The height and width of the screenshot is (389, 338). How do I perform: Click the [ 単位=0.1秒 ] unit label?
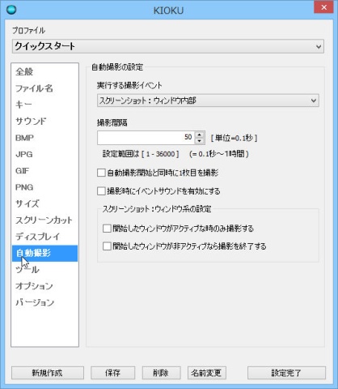[234, 138]
